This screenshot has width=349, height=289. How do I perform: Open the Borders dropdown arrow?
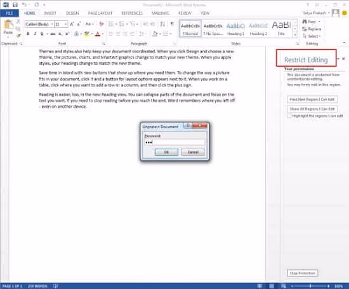click(171, 34)
